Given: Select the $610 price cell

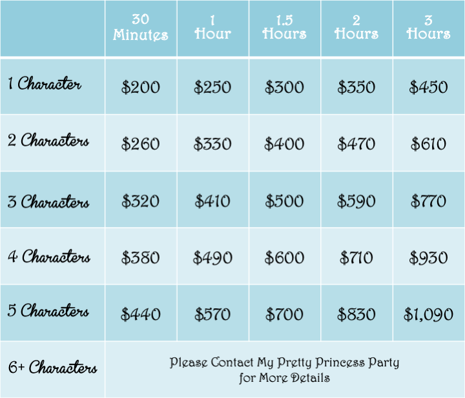Looking at the screenshot, I should (429, 144).
